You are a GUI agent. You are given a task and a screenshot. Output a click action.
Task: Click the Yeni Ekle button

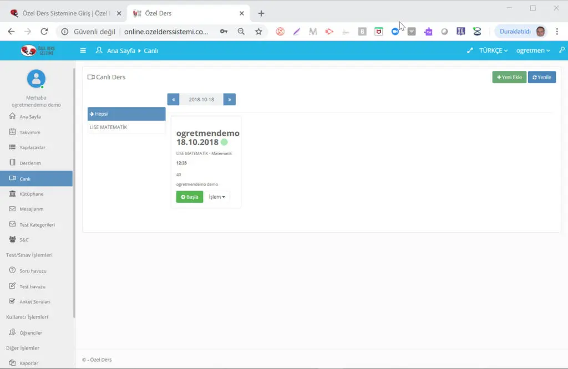pyautogui.click(x=509, y=77)
